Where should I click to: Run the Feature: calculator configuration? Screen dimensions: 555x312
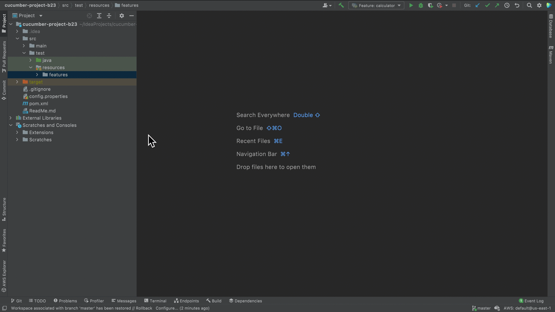click(x=411, y=5)
